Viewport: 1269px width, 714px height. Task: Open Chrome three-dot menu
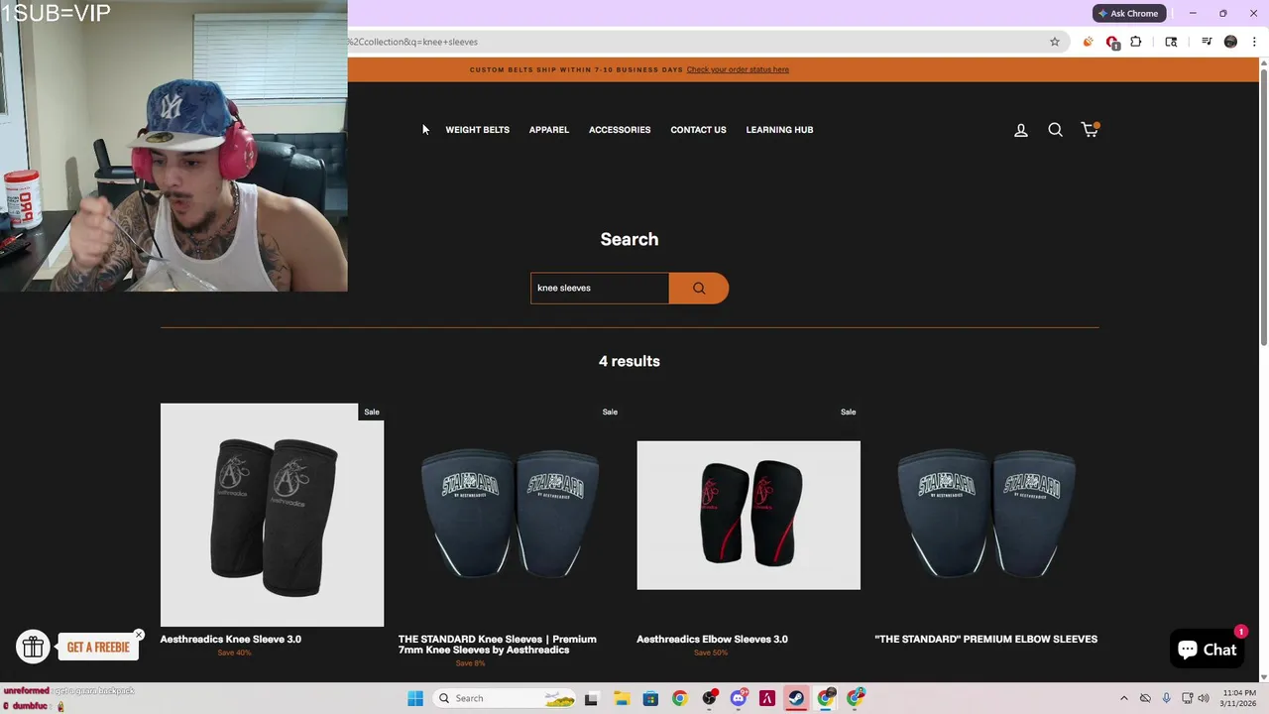point(1254,42)
